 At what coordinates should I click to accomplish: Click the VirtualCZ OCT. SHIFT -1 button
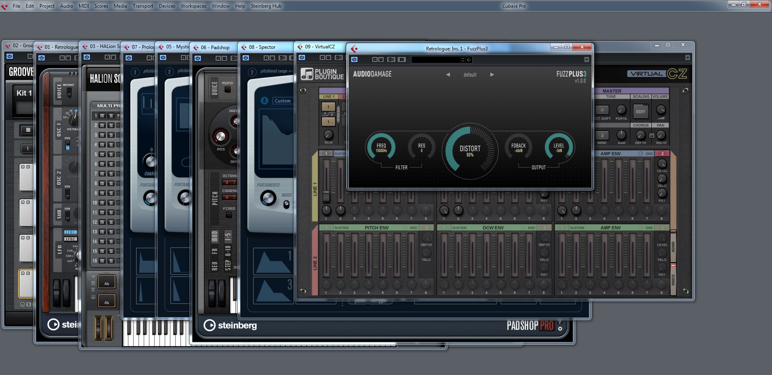602,110
